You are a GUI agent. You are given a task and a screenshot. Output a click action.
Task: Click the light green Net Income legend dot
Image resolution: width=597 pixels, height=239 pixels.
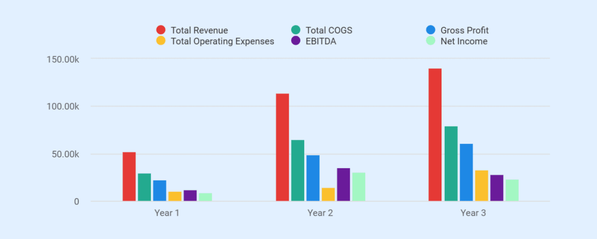(431, 41)
